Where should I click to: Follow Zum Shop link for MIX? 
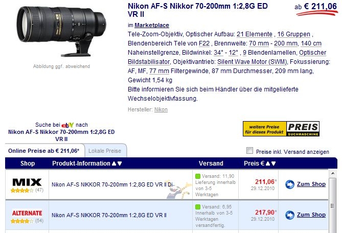click(x=311, y=184)
